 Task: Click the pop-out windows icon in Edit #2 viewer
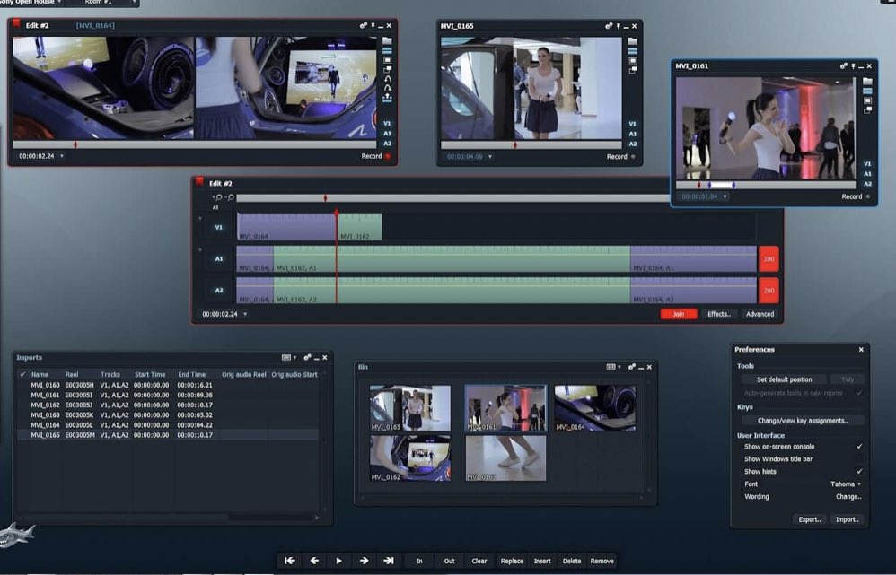[x=388, y=70]
